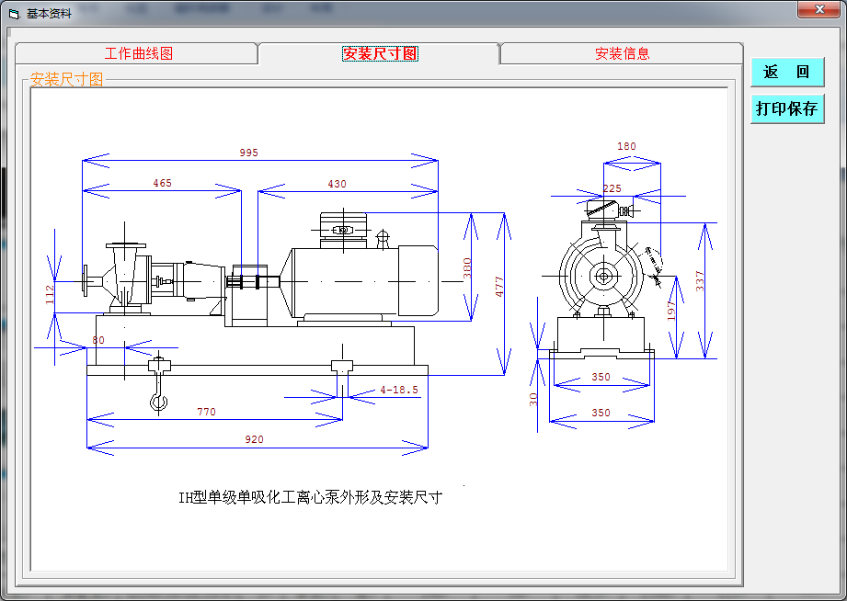Click the 430 dimension label
This screenshot has height=601, width=847.
(x=338, y=184)
